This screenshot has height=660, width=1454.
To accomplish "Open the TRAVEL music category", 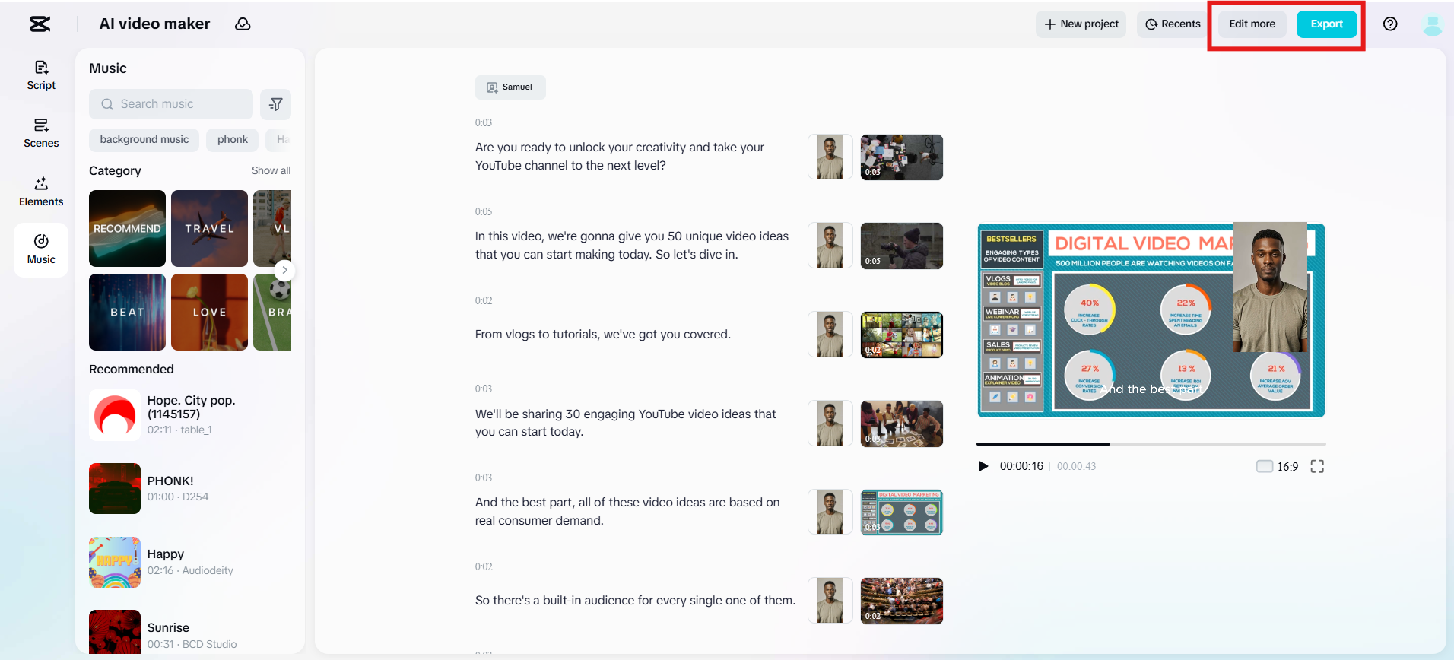I will (x=209, y=228).
